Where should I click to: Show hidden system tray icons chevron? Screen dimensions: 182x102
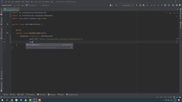tap(164, 100)
